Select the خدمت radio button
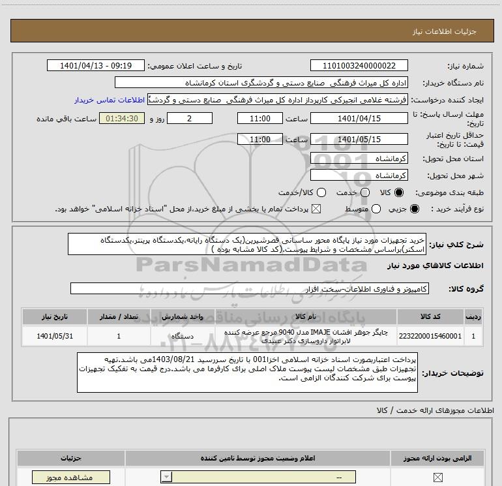The width and height of the screenshot is (502, 486). coord(365,192)
